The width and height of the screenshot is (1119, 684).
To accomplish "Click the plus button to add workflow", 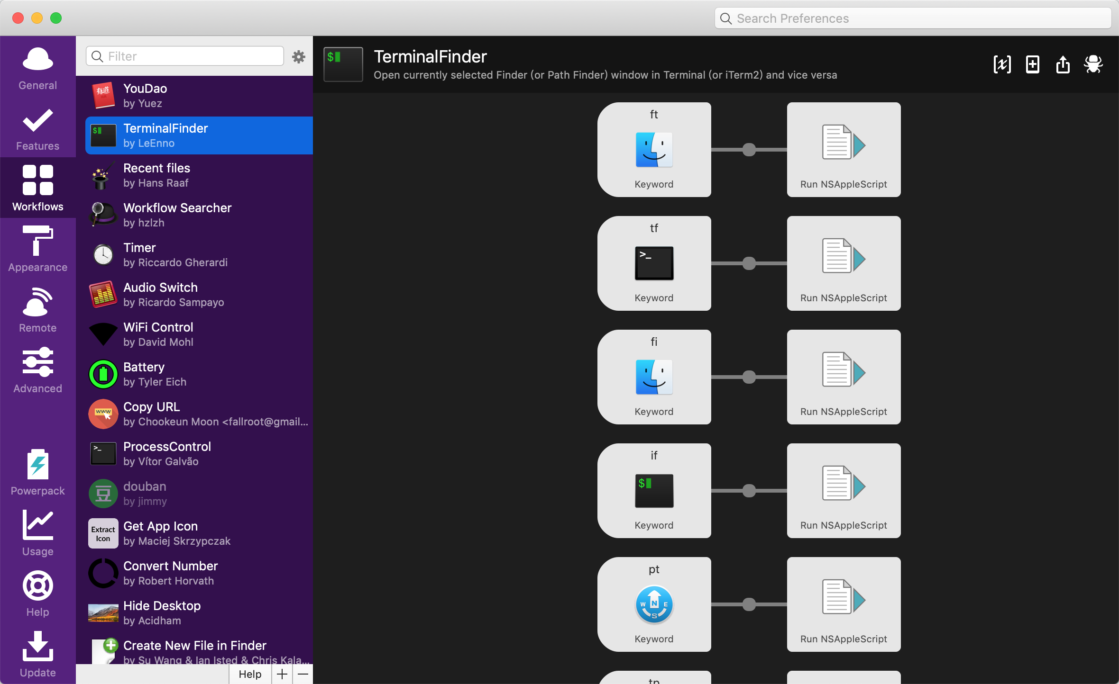I will click(x=282, y=674).
